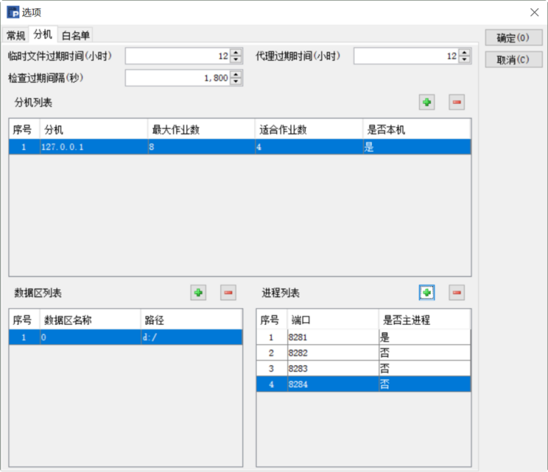The image size is (548, 472).
Task: Click 是否本机 cell showing 是
Action: click(x=416, y=147)
